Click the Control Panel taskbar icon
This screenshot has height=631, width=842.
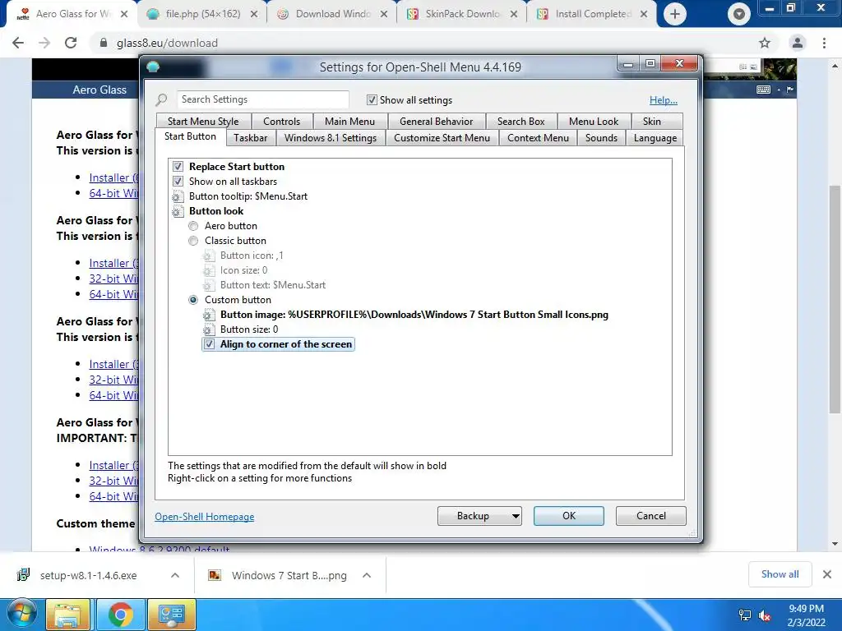(x=172, y=615)
